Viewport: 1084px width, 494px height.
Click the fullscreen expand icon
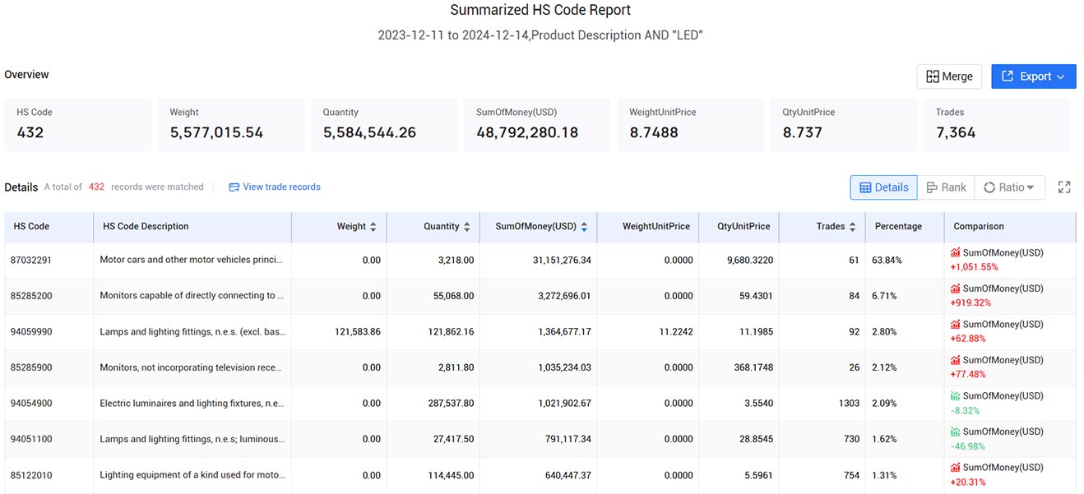click(1064, 187)
